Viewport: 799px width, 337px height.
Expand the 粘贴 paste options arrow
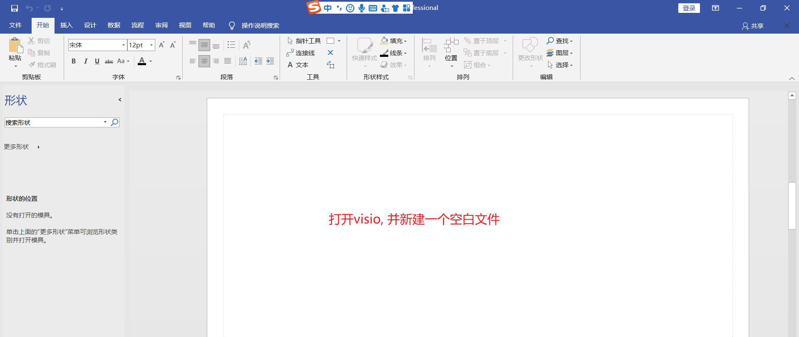15,66
